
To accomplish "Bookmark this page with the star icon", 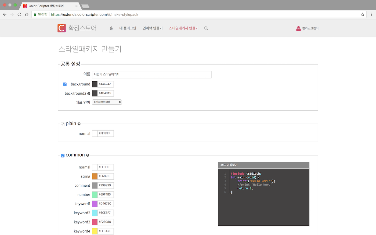I will tap(363, 15).
